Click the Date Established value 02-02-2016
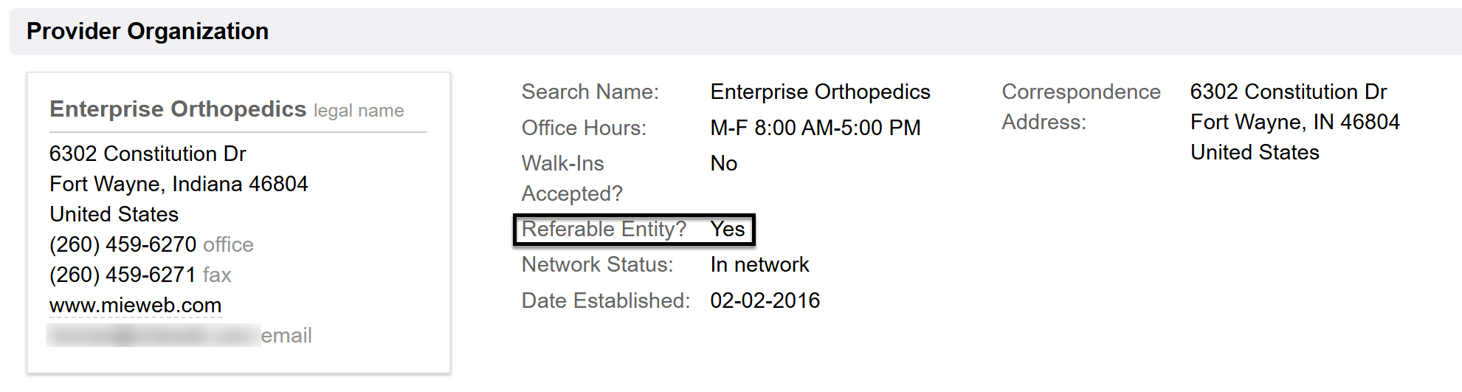This screenshot has width=1462, height=392. point(765,300)
